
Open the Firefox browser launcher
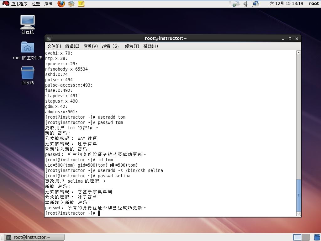61,4
